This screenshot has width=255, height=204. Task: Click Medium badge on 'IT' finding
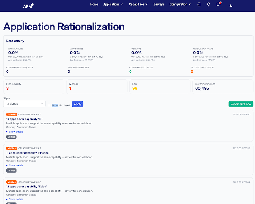[12, 115]
